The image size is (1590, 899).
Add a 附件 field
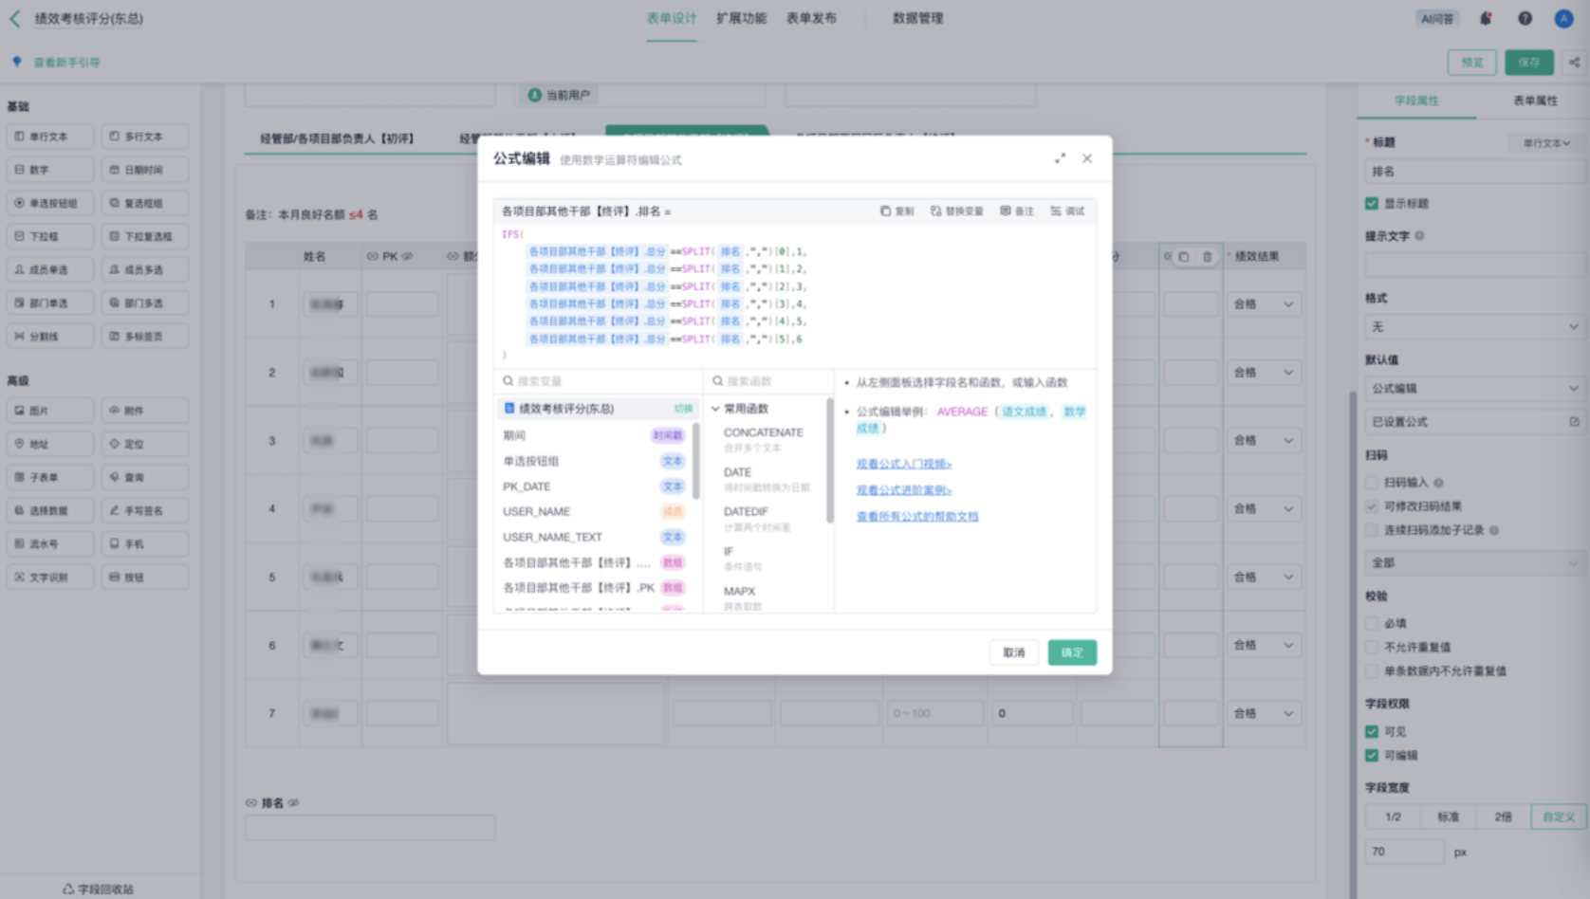[x=145, y=411]
